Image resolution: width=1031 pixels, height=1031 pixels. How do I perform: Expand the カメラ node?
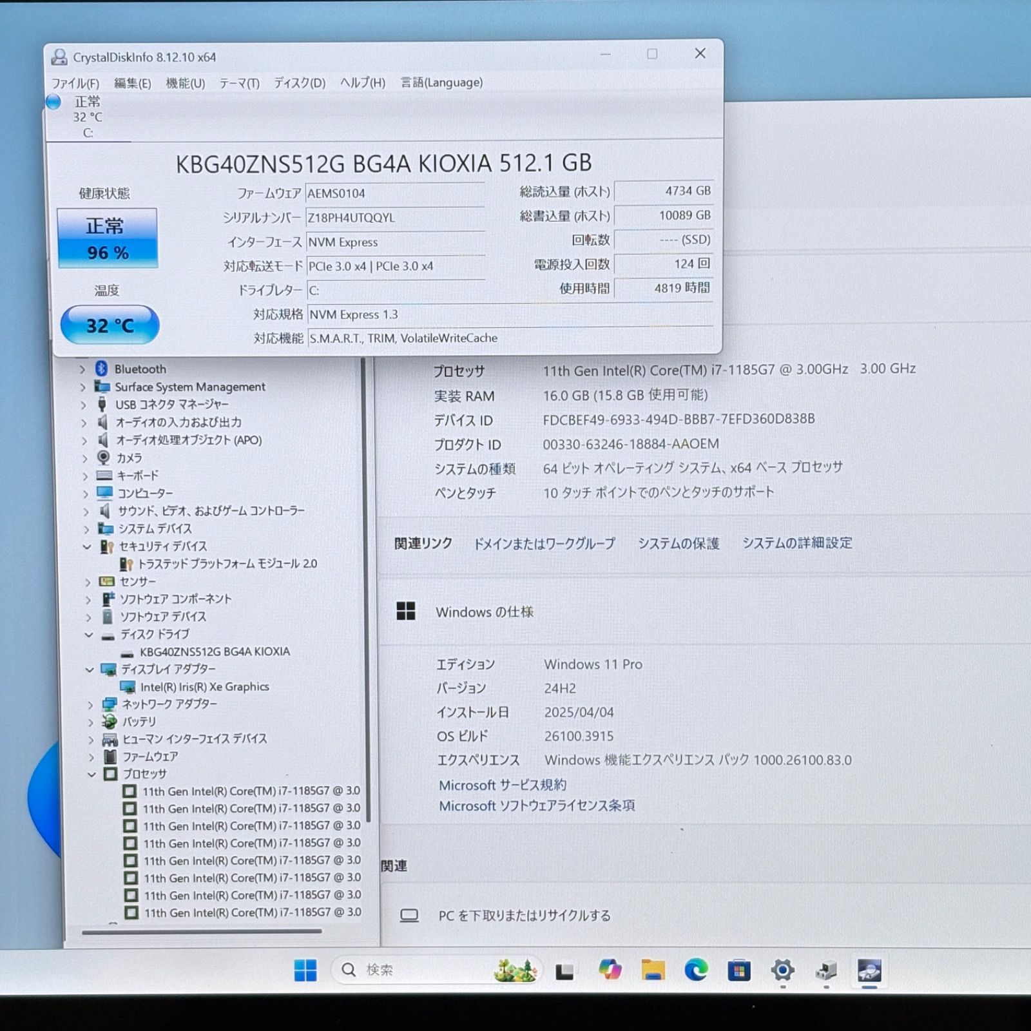click(x=84, y=458)
